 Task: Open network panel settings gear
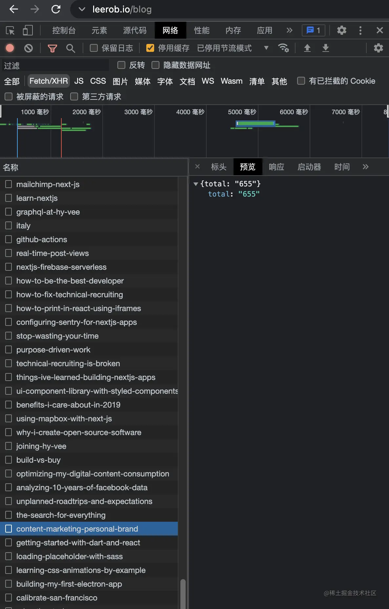coord(379,48)
